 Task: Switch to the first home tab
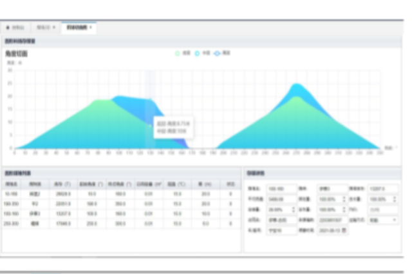coord(17,28)
